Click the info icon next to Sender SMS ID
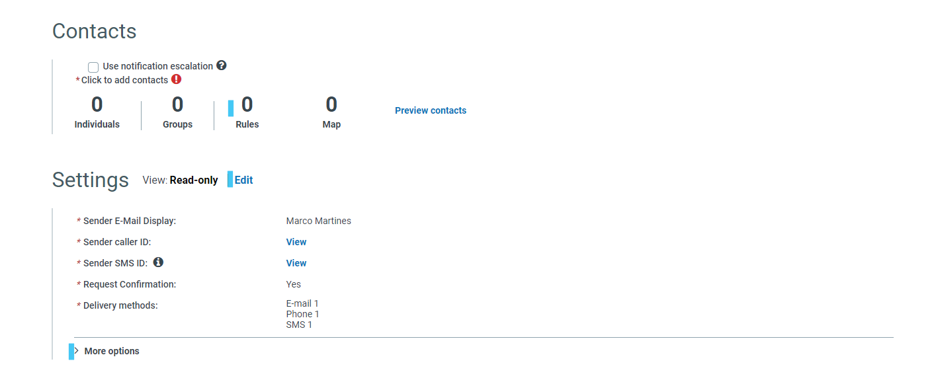Viewport: 936px width, 388px height. 158,262
